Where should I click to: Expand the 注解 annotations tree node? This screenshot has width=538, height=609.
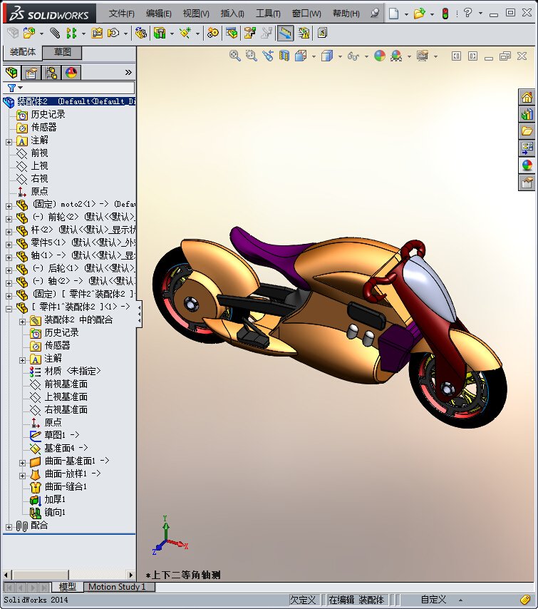tap(9, 142)
